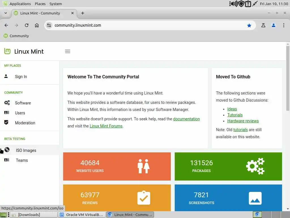Toggle the hamburger sidebar menu
Screen dimensions: 290x218
pyautogui.click(x=68, y=51)
